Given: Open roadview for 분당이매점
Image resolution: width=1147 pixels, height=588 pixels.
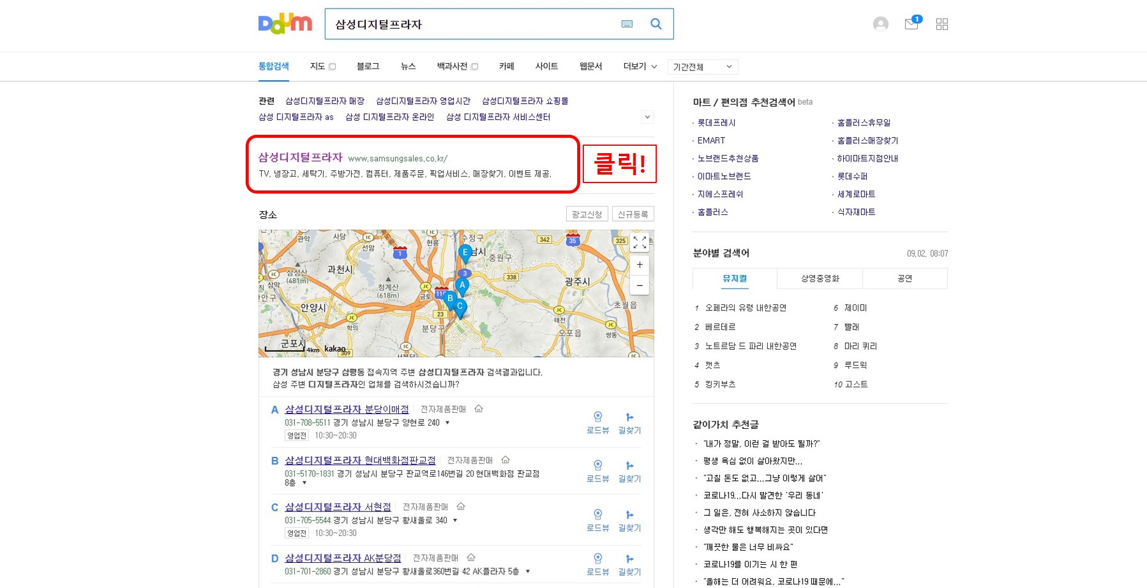Looking at the screenshot, I should [597, 423].
